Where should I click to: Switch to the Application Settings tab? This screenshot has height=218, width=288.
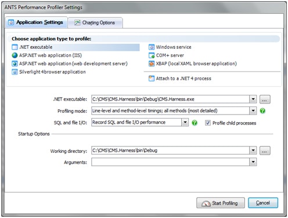pyautogui.click(x=36, y=23)
